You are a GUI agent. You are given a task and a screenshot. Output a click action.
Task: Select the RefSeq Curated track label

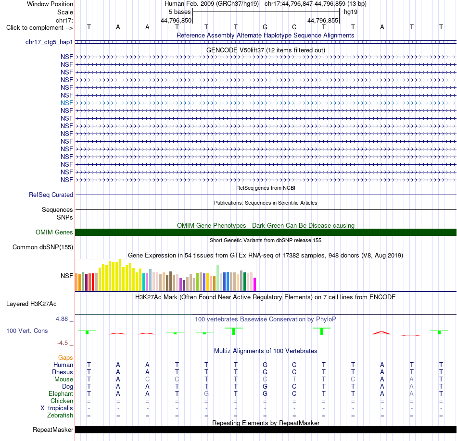[x=51, y=195]
